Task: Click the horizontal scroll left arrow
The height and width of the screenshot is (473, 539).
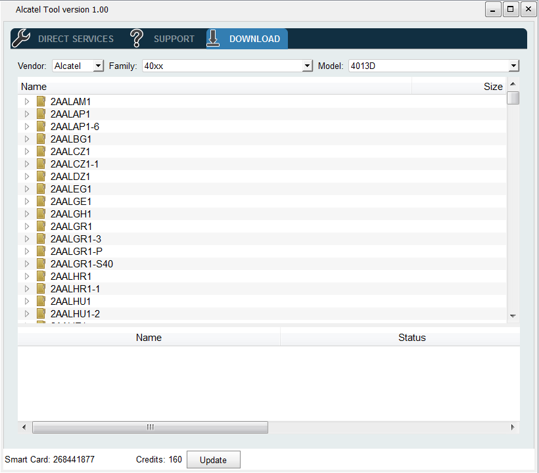Action: pyautogui.click(x=24, y=427)
